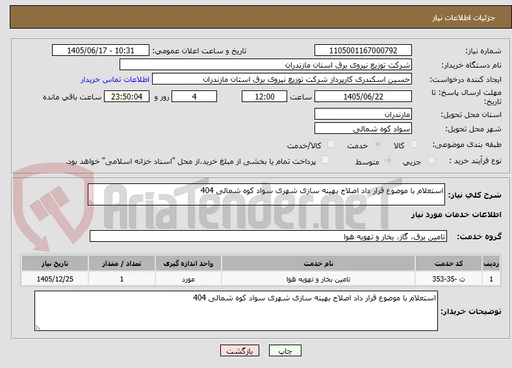Select the متوسط purchase type radio
This screenshot has height=368, width=512.
[389, 160]
